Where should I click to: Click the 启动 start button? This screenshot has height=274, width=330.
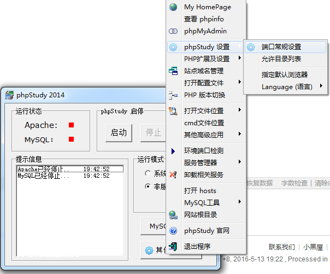click(119, 133)
